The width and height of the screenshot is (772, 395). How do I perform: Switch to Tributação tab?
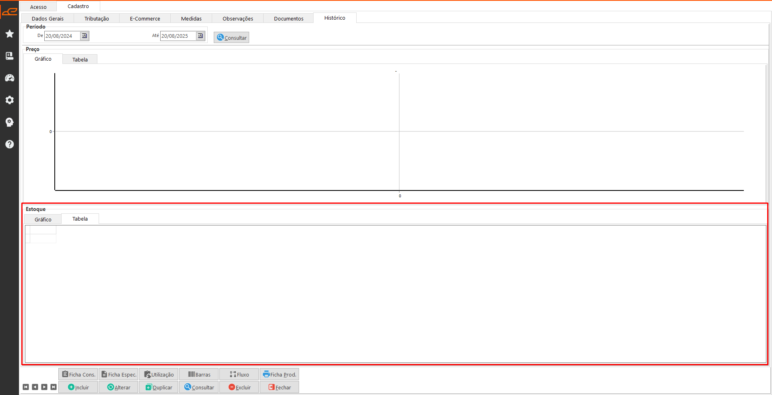click(x=97, y=18)
